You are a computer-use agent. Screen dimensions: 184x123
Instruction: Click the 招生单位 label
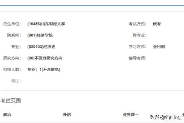(11, 24)
